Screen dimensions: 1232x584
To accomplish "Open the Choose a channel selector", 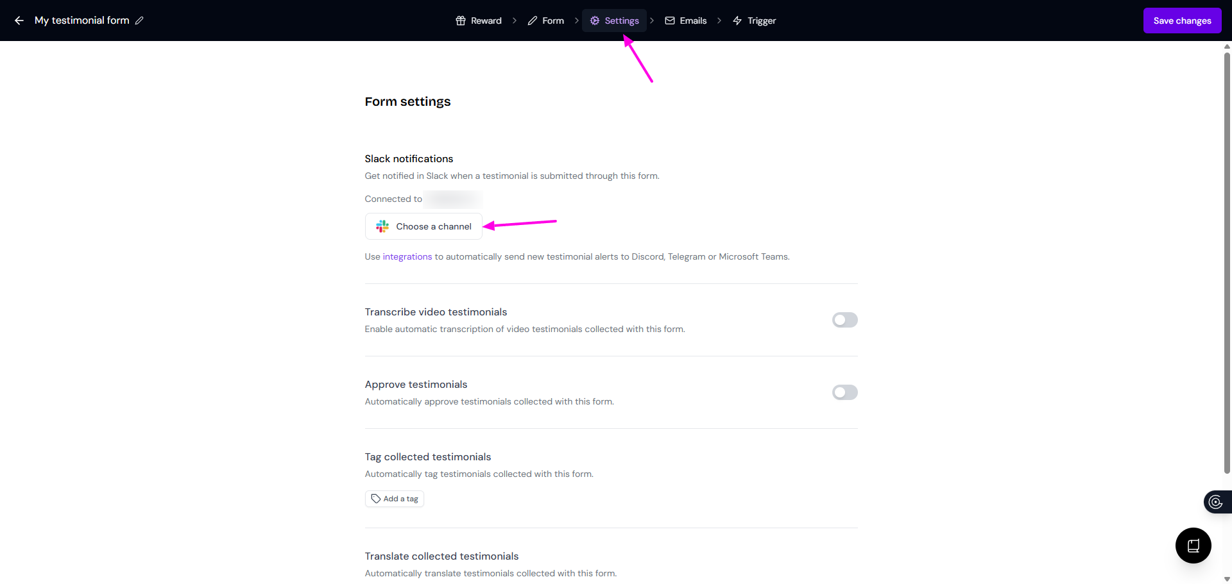I will (x=424, y=226).
